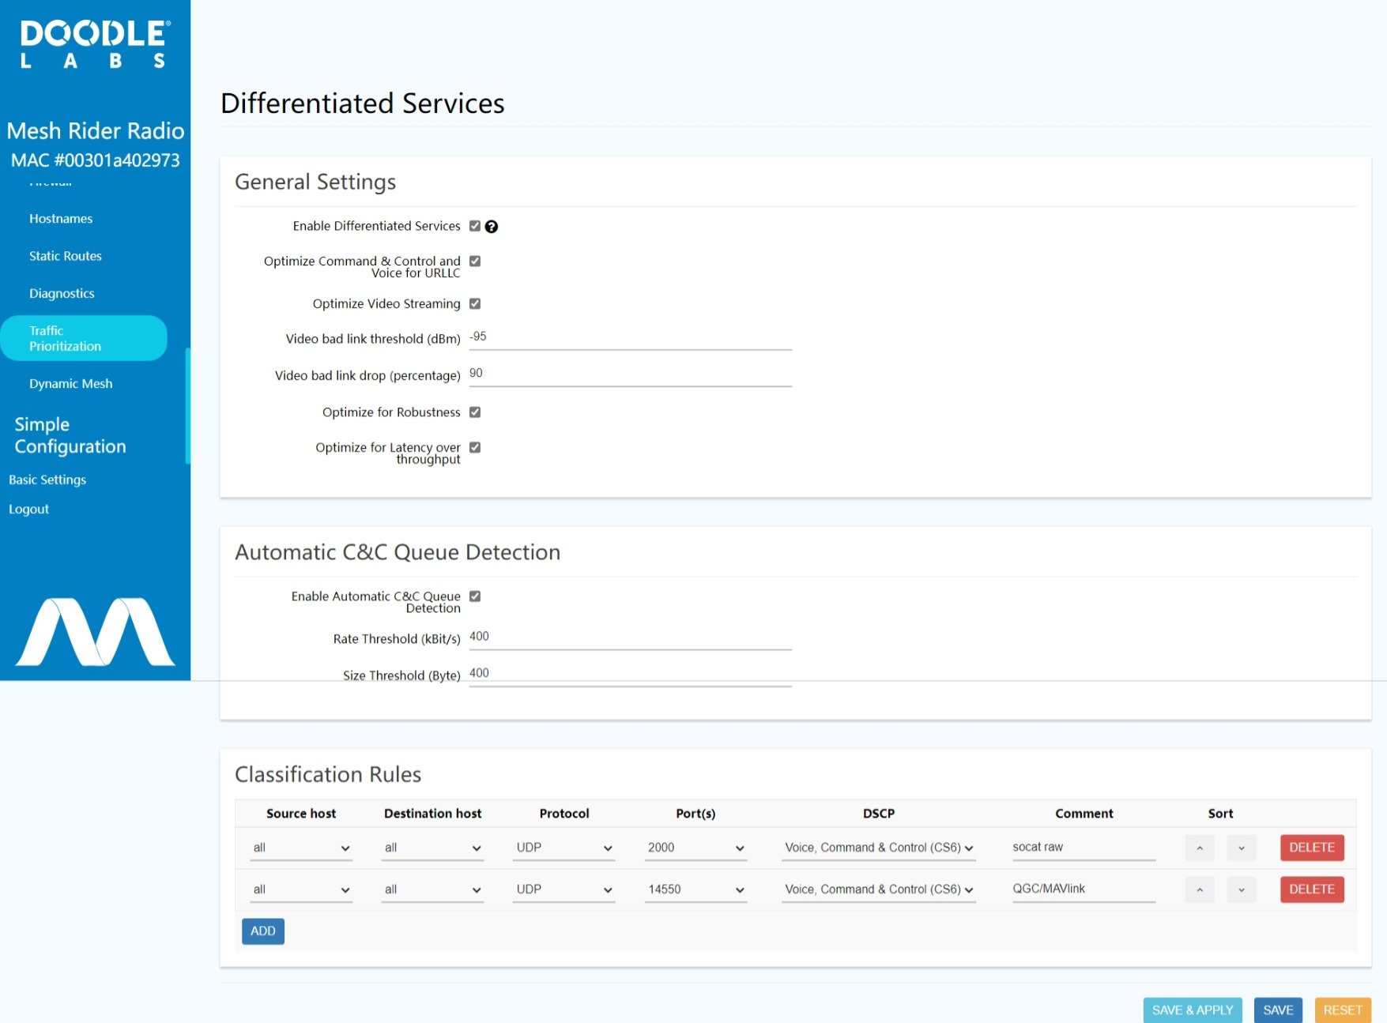Click the Video bad link threshold input field
This screenshot has height=1023, width=1387.
[628, 338]
